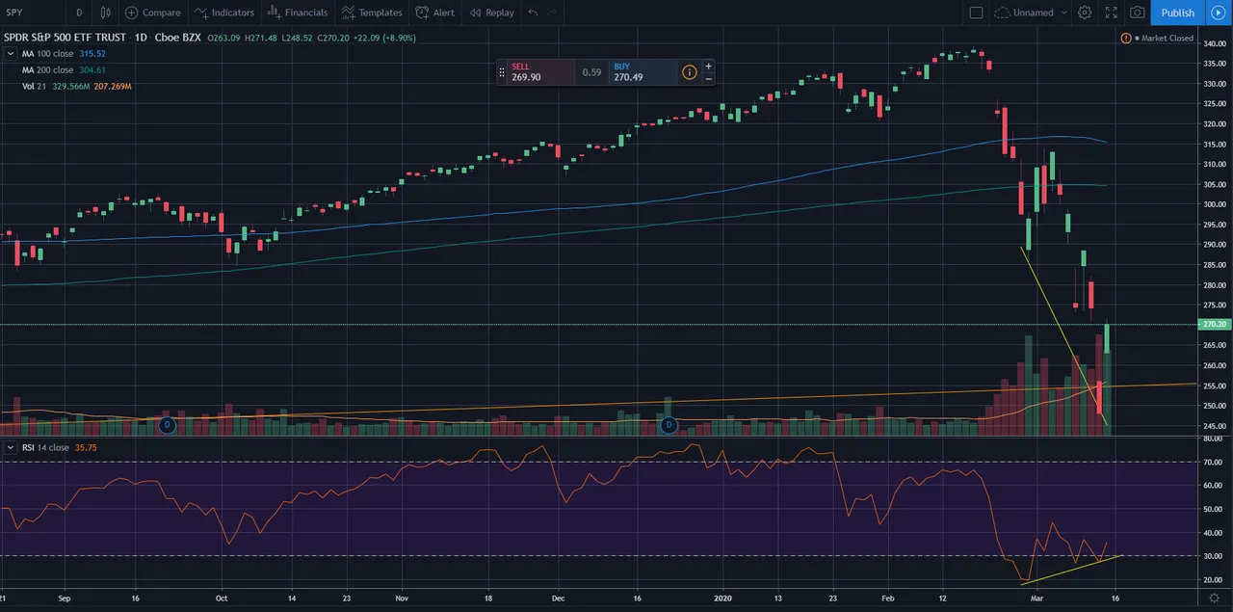Redo the last chart action

click(552, 13)
